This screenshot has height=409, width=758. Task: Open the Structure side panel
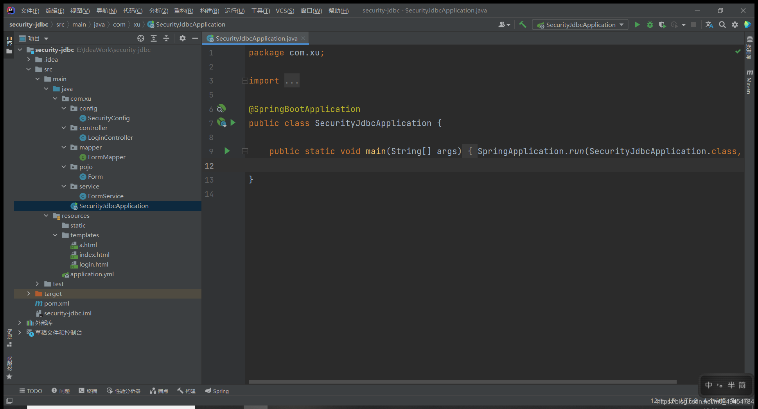(9, 338)
